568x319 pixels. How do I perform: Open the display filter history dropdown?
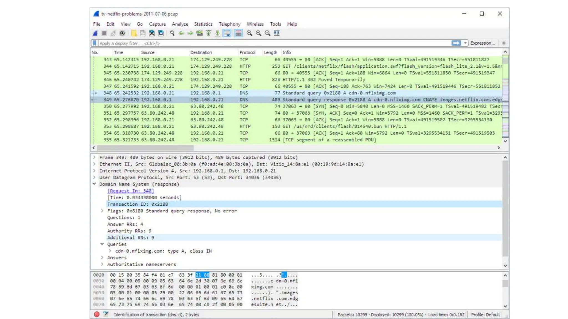pos(465,43)
